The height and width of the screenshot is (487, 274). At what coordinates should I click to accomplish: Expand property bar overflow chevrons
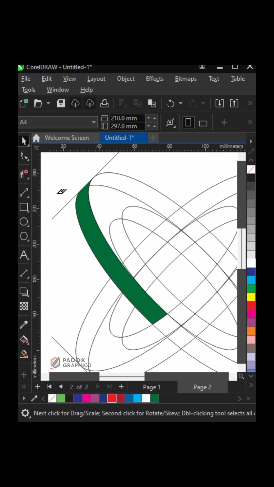coord(250,122)
